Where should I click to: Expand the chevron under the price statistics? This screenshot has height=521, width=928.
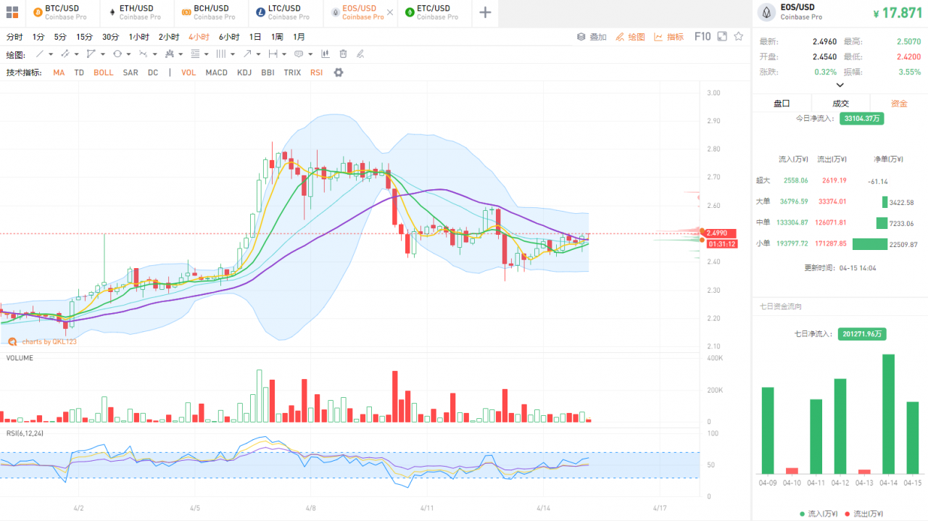pyautogui.click(x=840, y=85)
